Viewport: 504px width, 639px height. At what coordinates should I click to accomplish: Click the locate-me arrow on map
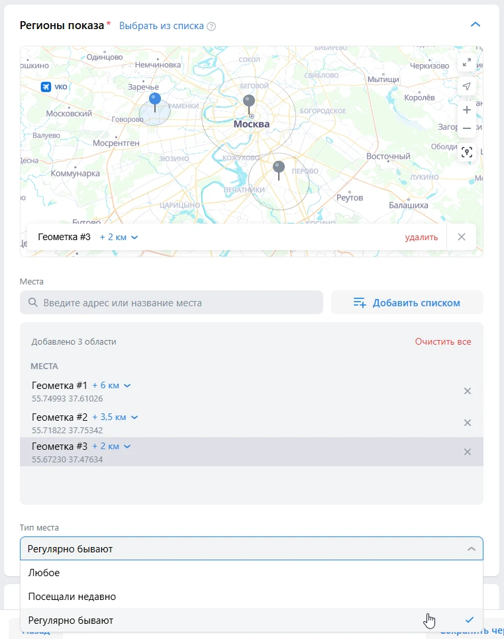point(467,87)
